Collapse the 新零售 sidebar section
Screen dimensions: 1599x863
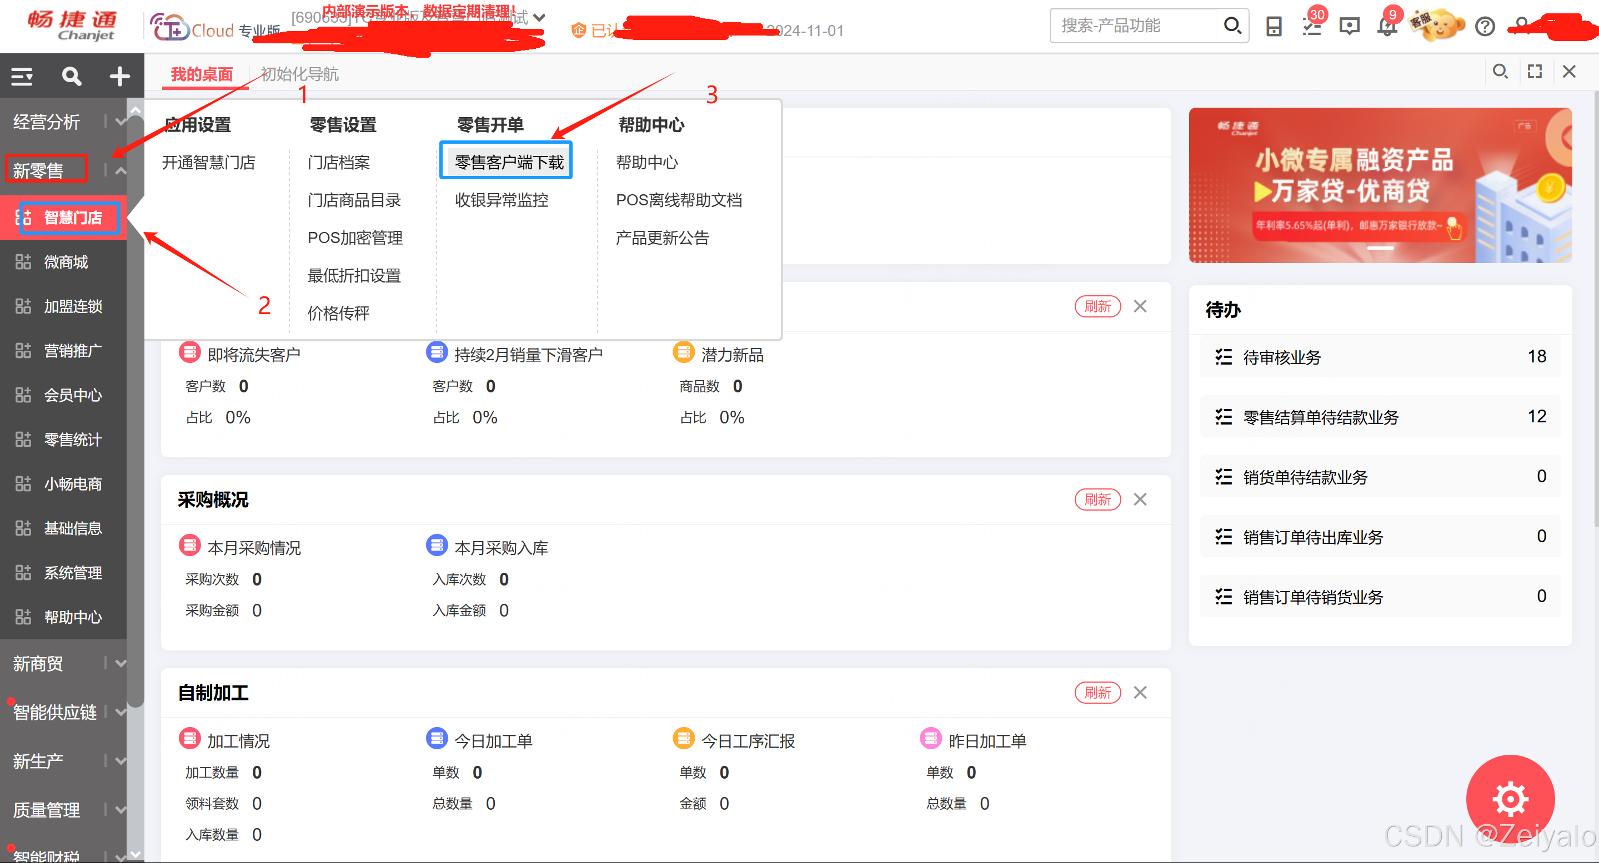coord(121,170)
